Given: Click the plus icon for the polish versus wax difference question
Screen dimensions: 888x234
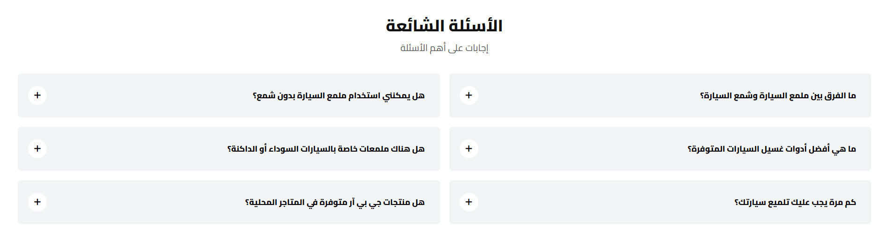Looking at the screenshot, I should [x=469, y=95].
